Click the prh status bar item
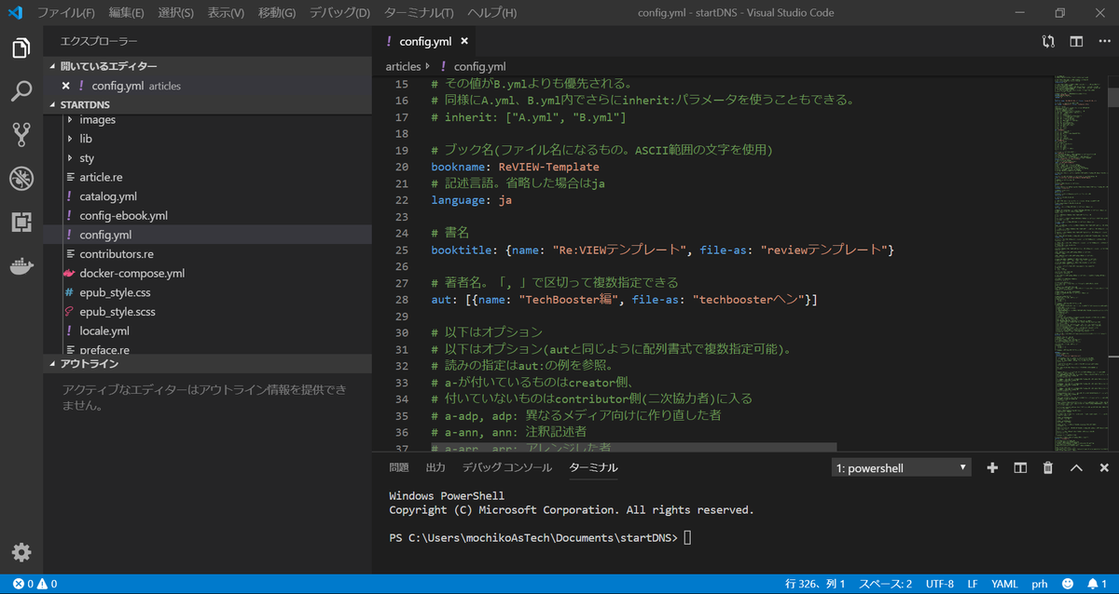 pyautogui.click(x=1040, y=585)
